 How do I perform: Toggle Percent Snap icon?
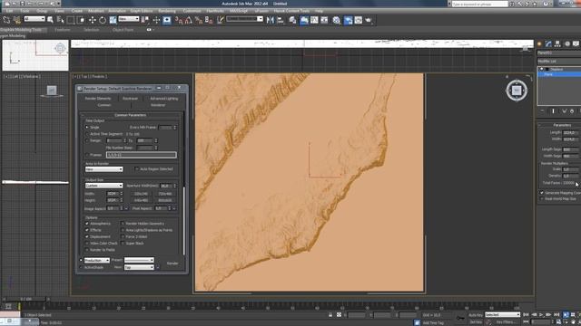[x=199, y=20]
